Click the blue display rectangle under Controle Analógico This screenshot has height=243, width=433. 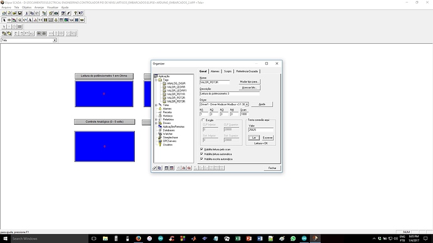click(x=105, y=147)
